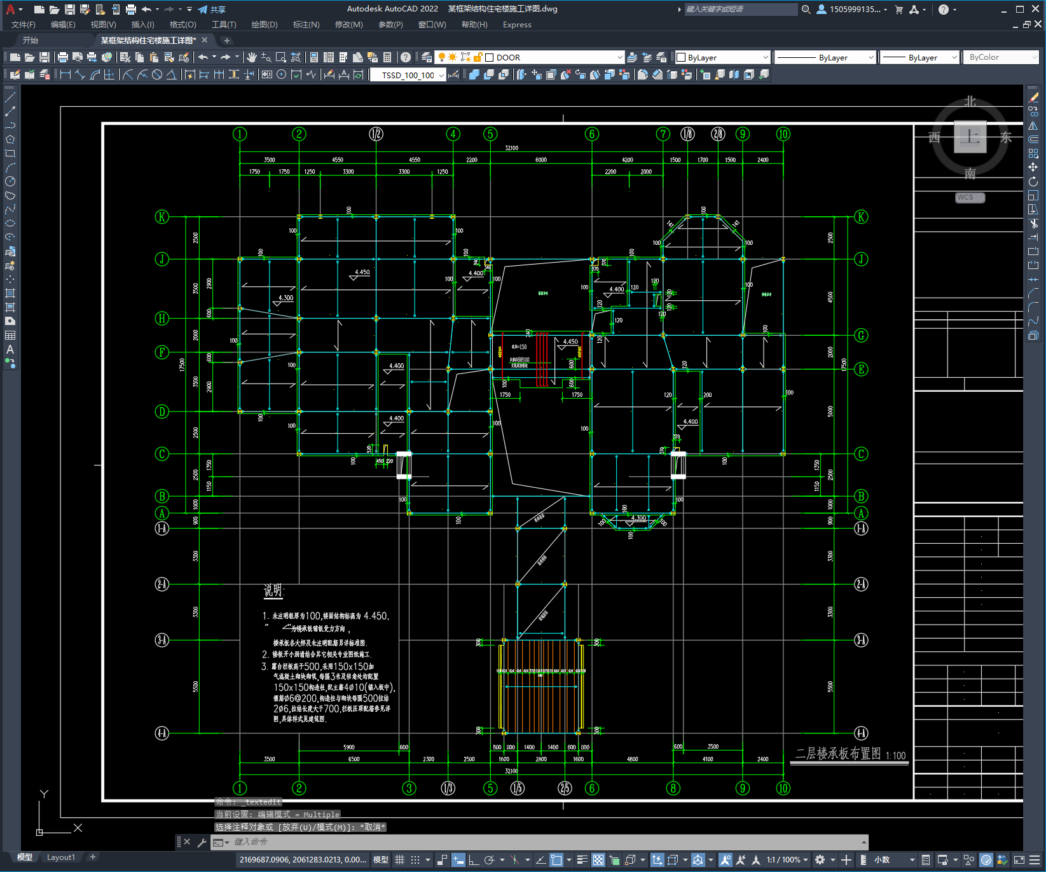This screenshot has height=872, width=1046.
Task: Click the white color swatch in color control
Action: pos(681,57)
